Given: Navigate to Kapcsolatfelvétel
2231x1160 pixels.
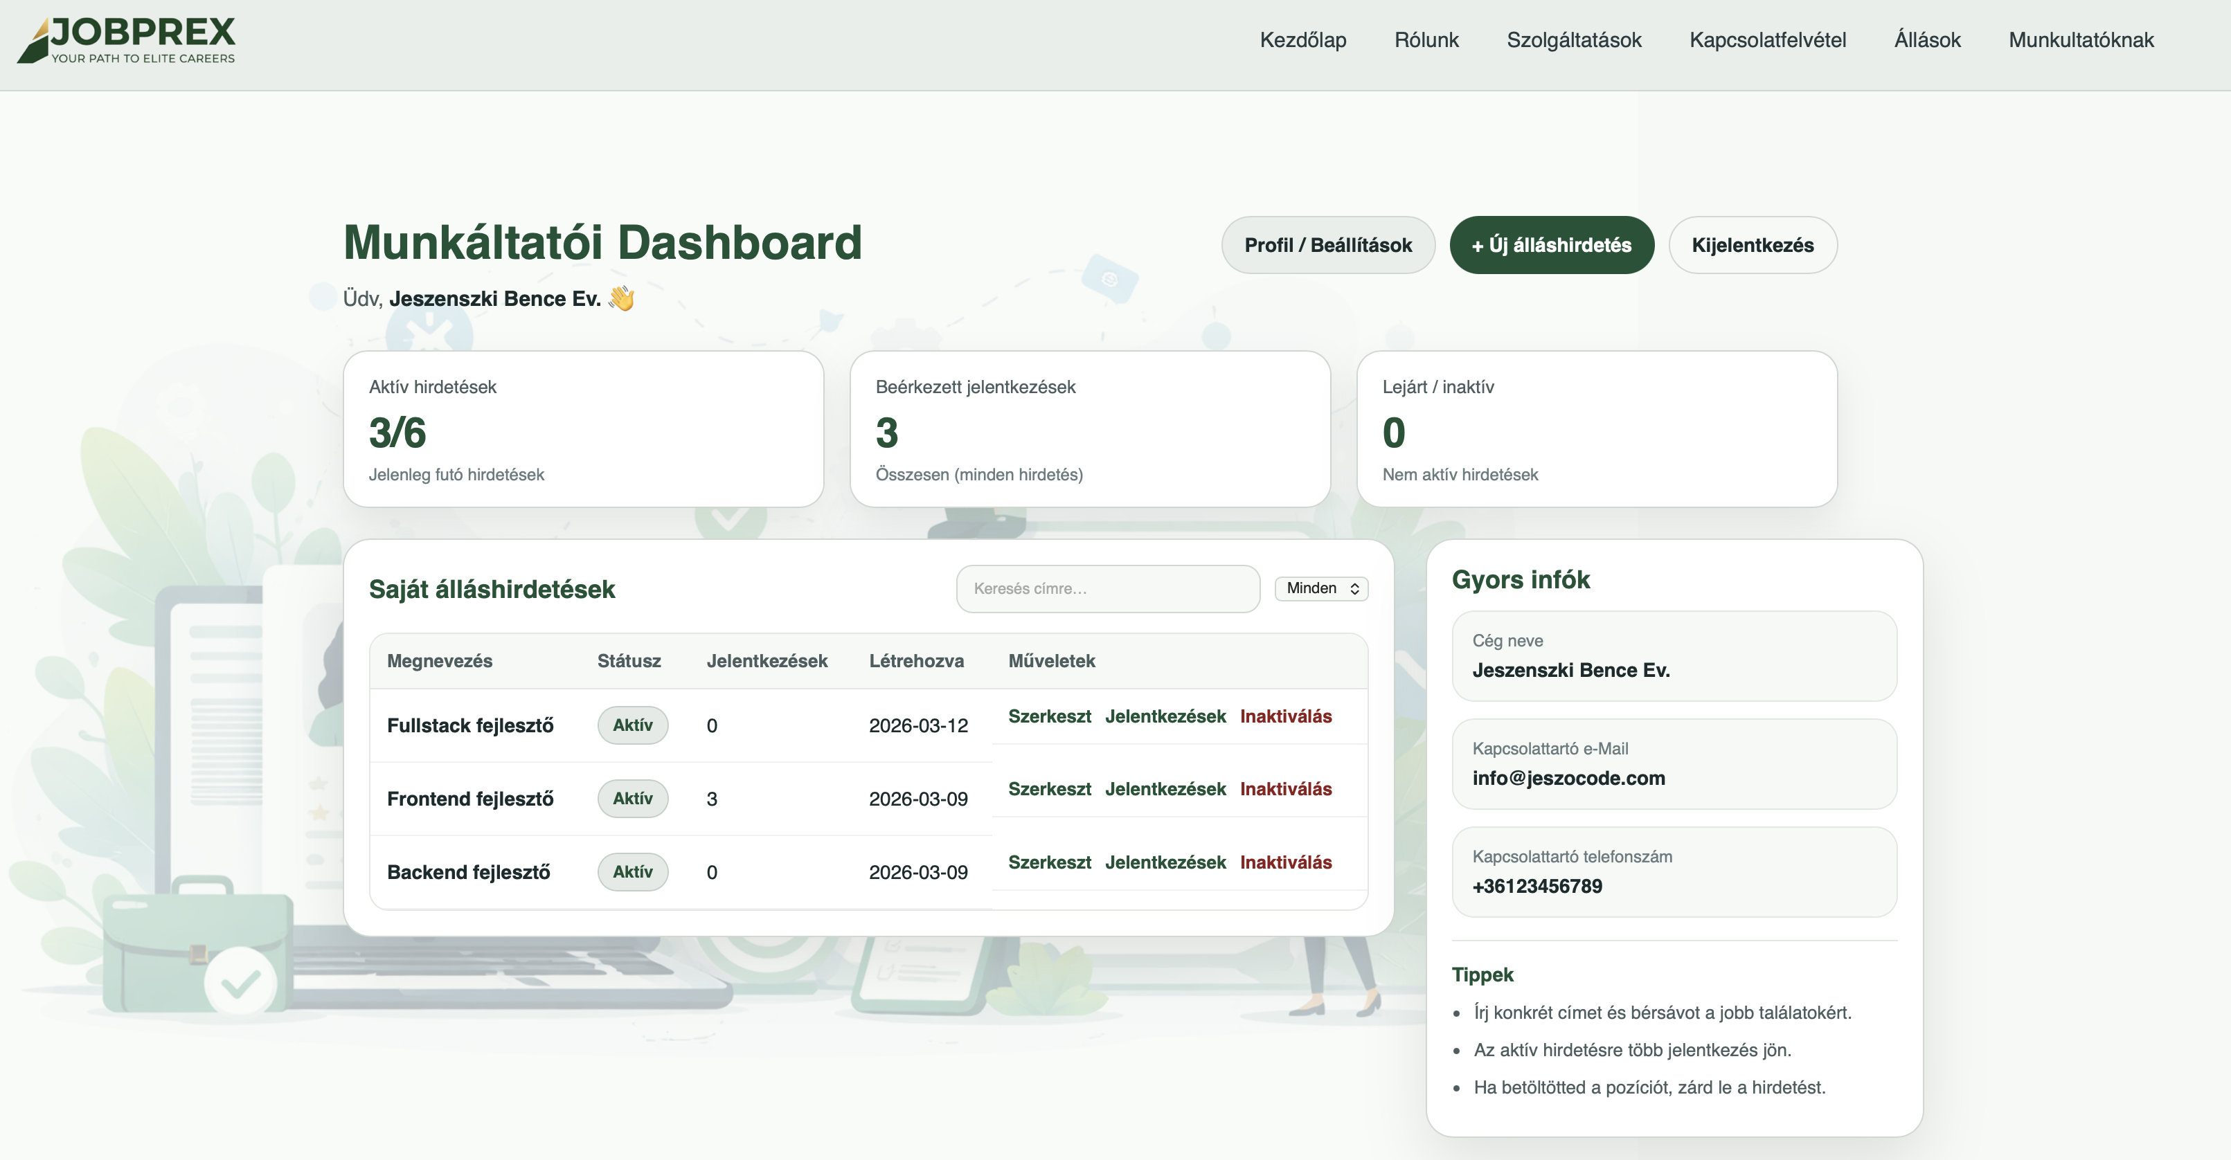Looking at the screenshot, I should tap(1767, 40).
